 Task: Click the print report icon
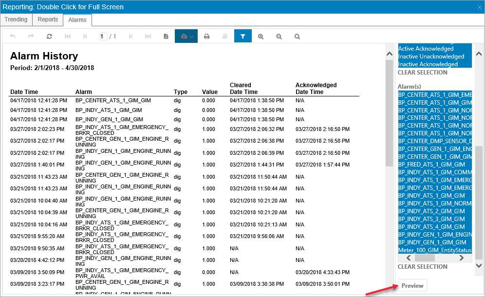pos(207,37)
